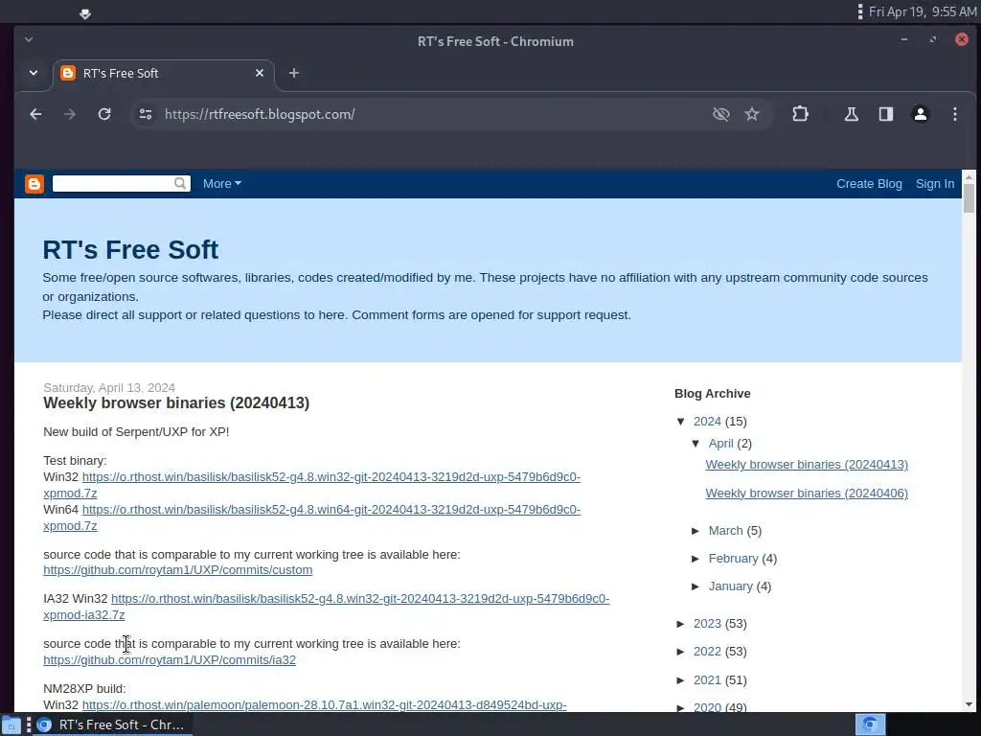Click the address bar URL
Image resolution: width=981 pixels, height=736 pixels.
[x=260, y=114]
